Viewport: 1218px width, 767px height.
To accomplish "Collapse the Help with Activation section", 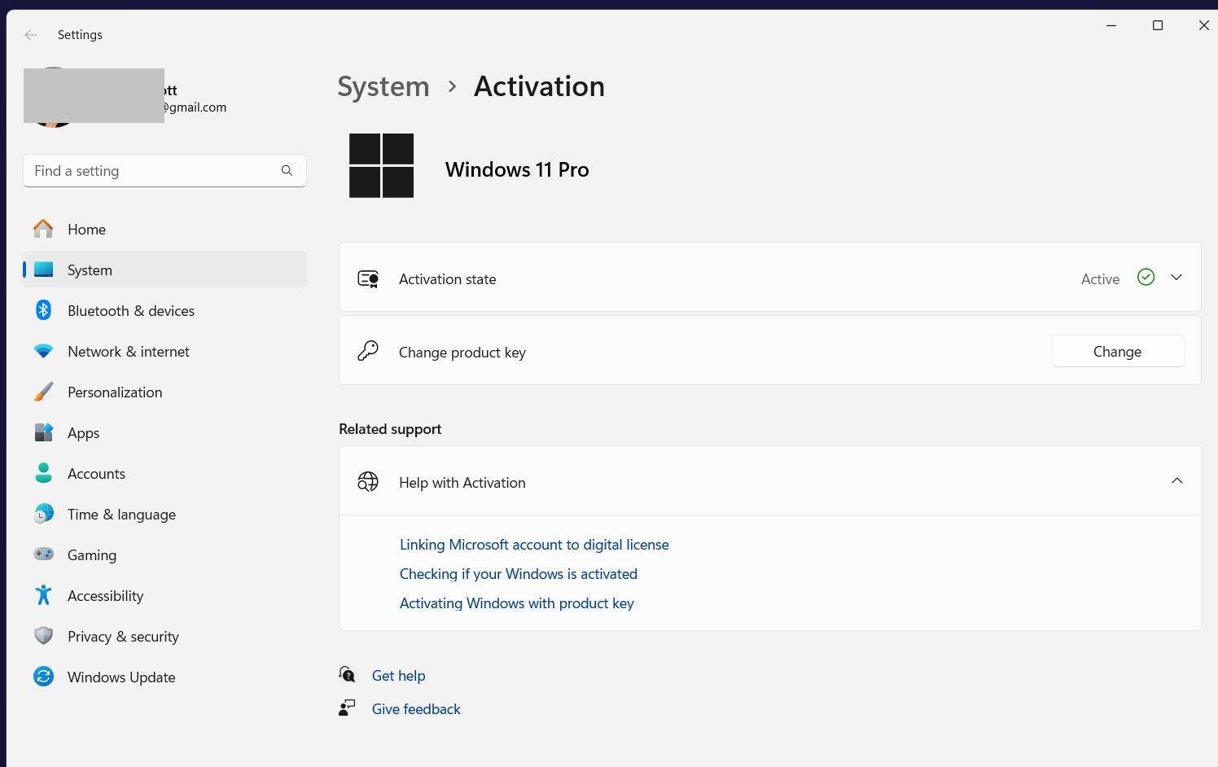I will [1176, 481].
